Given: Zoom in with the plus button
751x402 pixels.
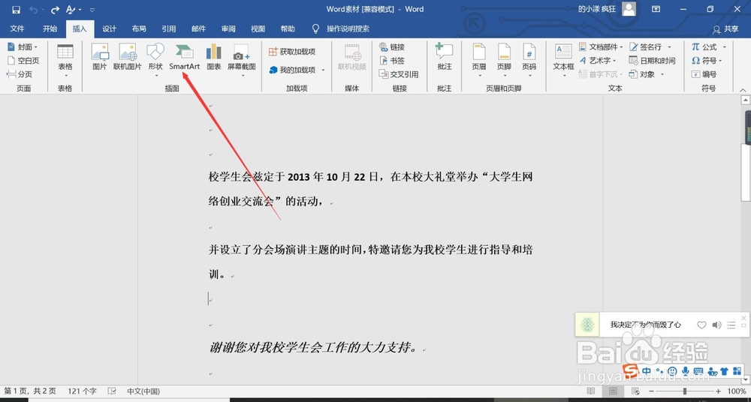Looking at the screenshot, I should 718,391.
